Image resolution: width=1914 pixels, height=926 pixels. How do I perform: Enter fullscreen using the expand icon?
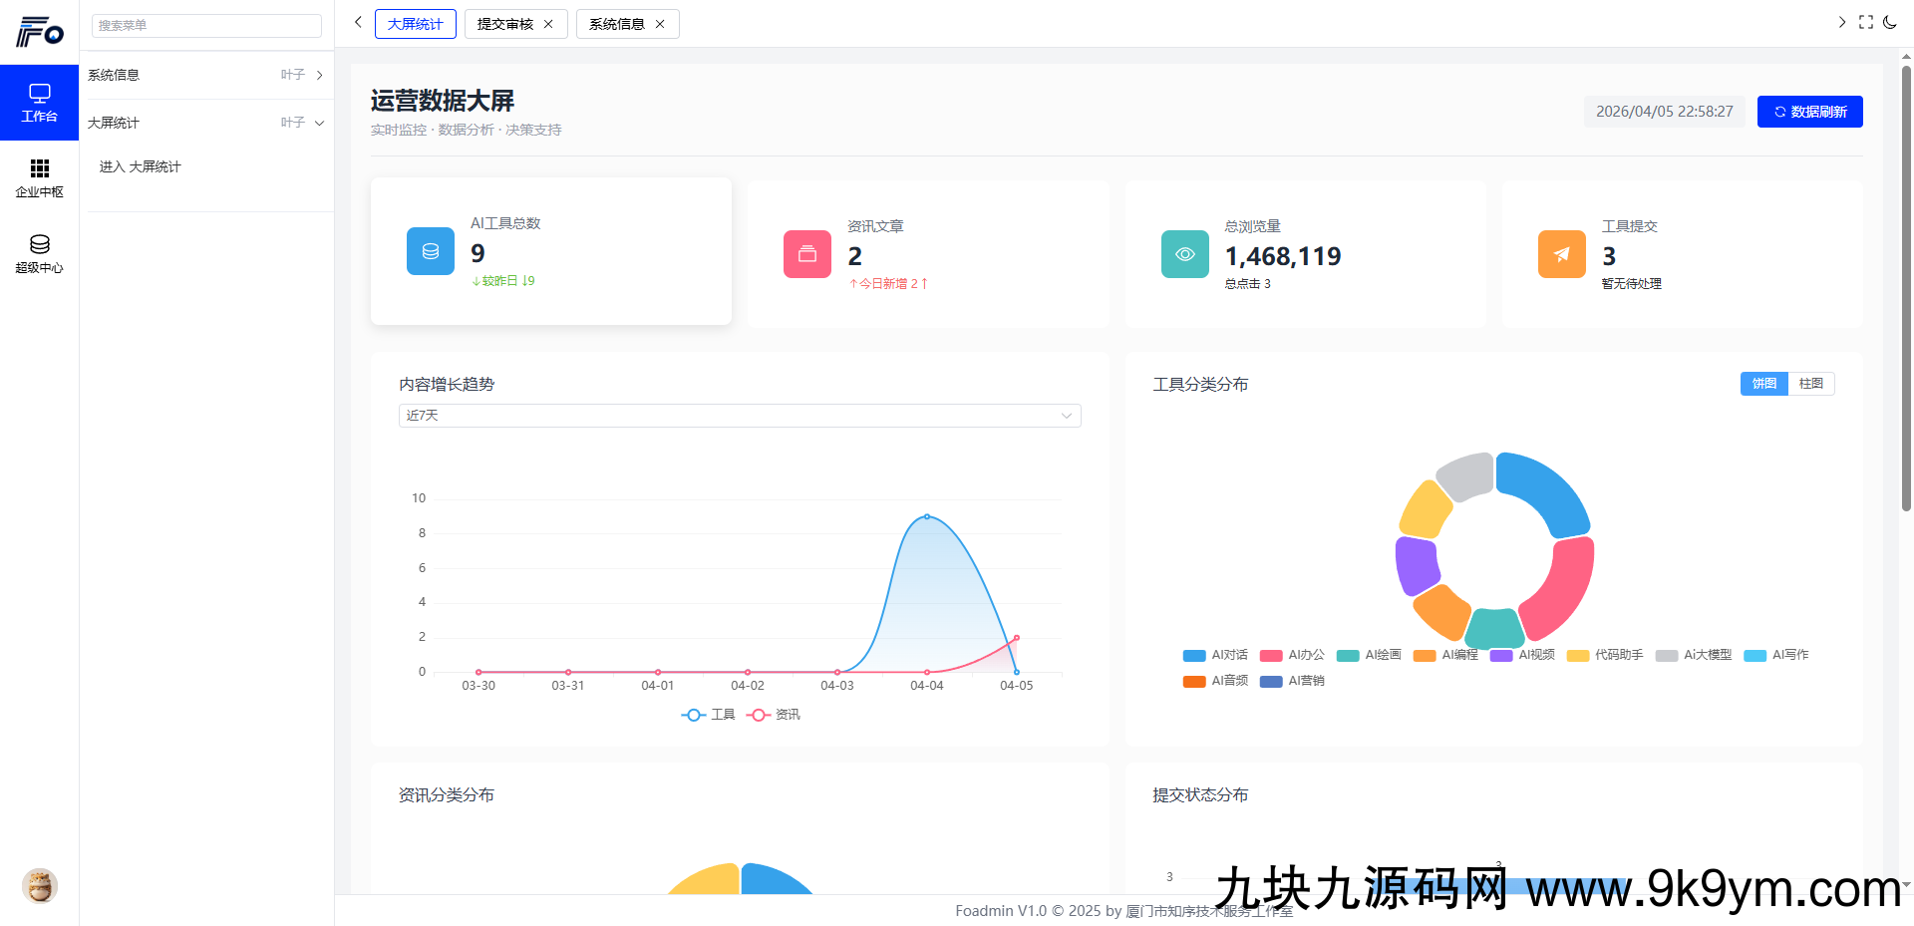pyautogui.click(x=1866, y=22)
